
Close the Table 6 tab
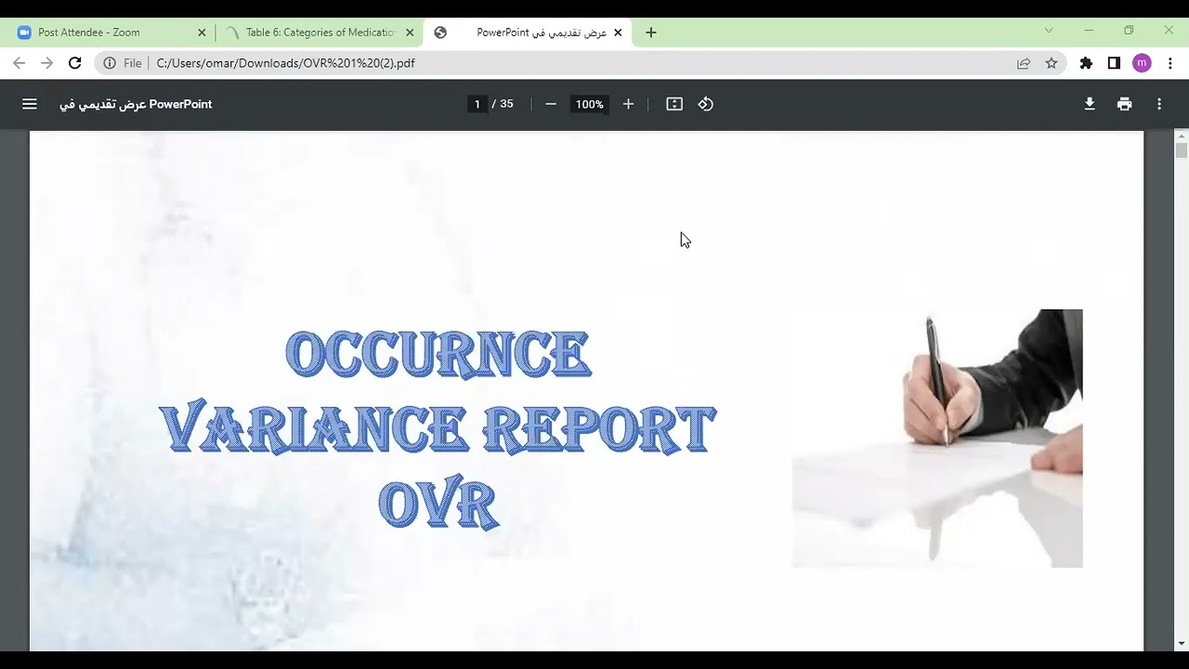(x=410, y=33)
